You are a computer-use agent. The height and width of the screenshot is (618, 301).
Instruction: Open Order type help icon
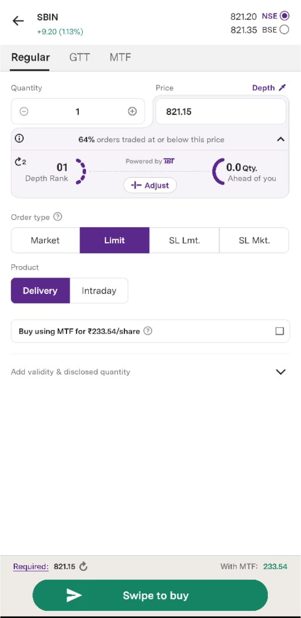[x=58, y=217]
